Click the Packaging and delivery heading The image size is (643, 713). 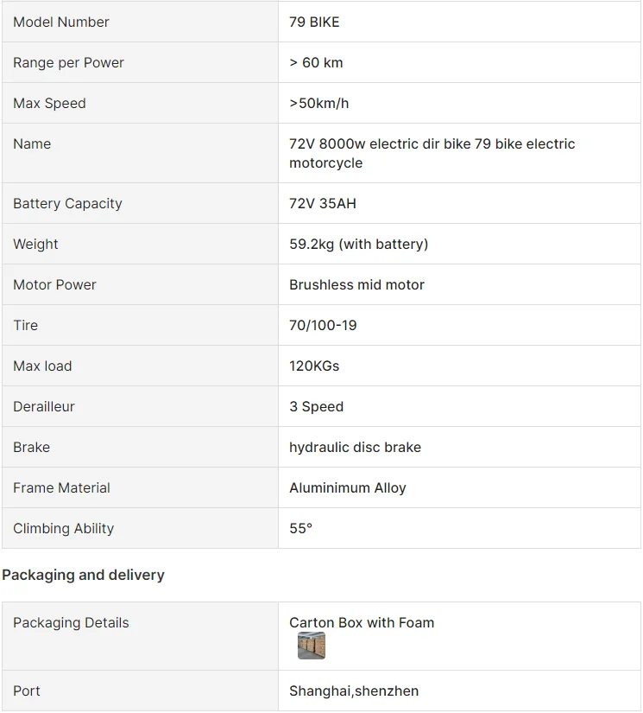[83, 576]
